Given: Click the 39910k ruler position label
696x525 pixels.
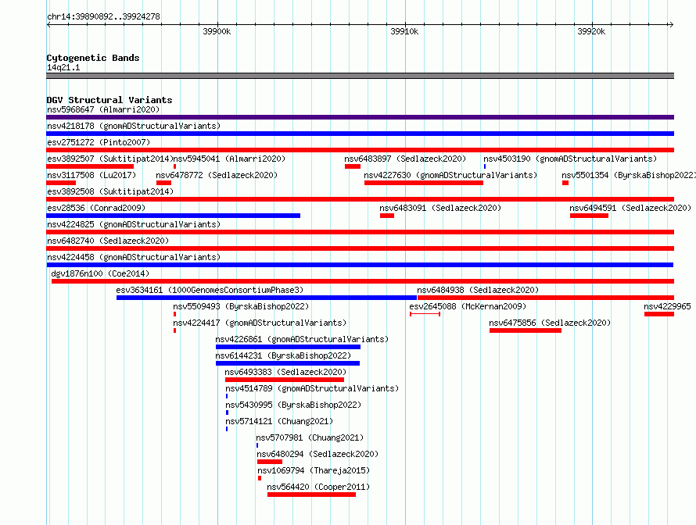Looking at the screenshot, I should coord(404,31).
